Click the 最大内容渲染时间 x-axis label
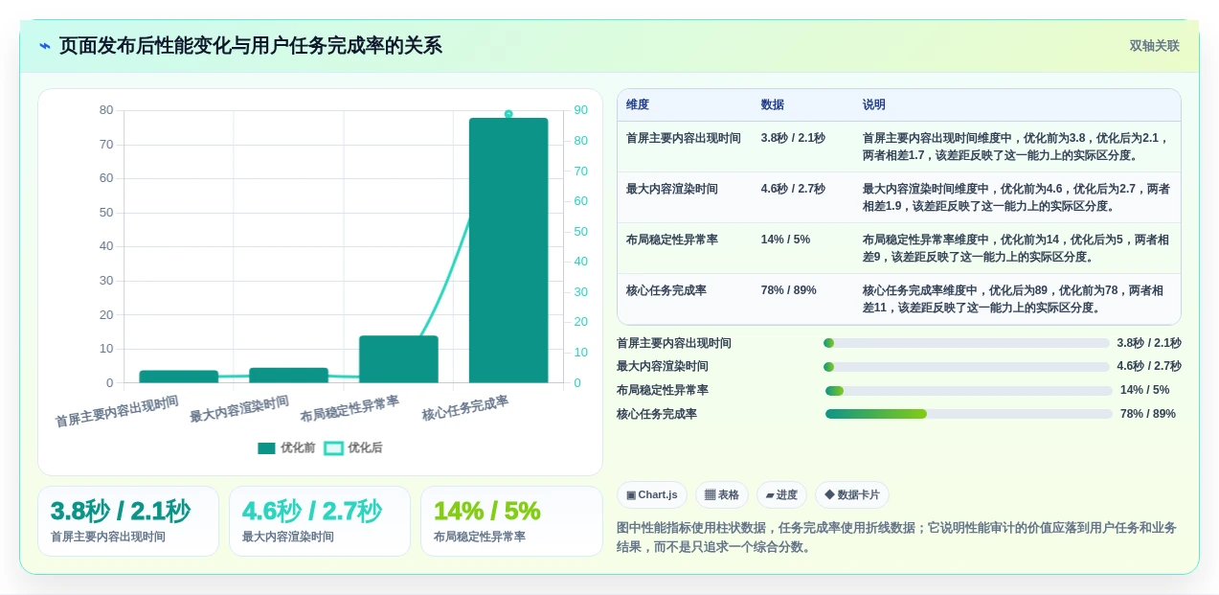1219x595 pixels. (239, 410)
